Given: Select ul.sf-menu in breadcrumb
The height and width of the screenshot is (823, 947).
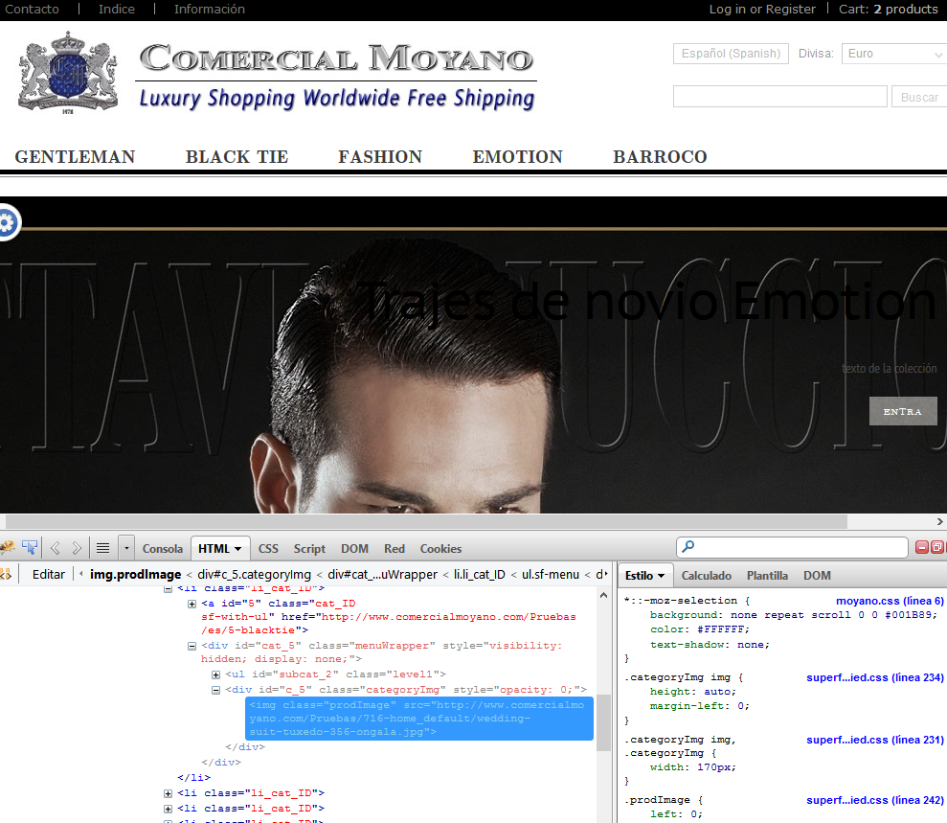Looking at the screenshot, I should 551,574.
